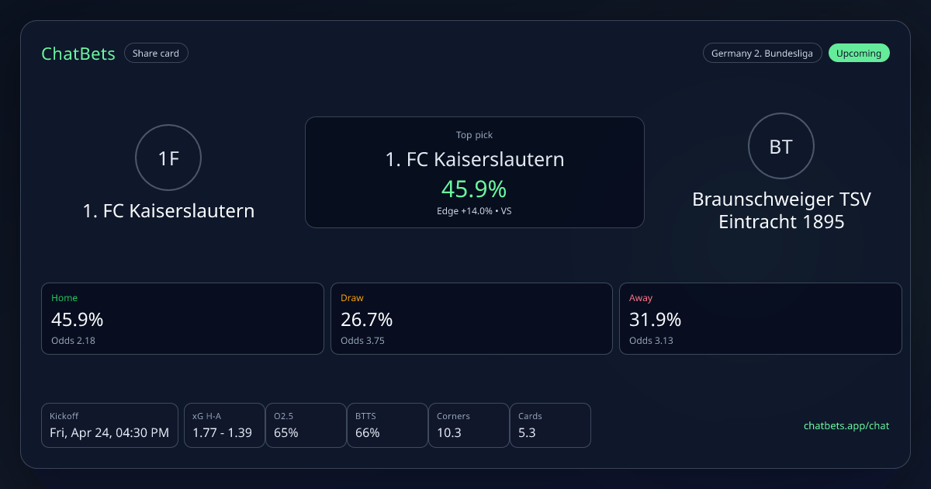This screenshot has height=489, width=931.
Task: Click the home team name below 1F badge
Action: 168,210
